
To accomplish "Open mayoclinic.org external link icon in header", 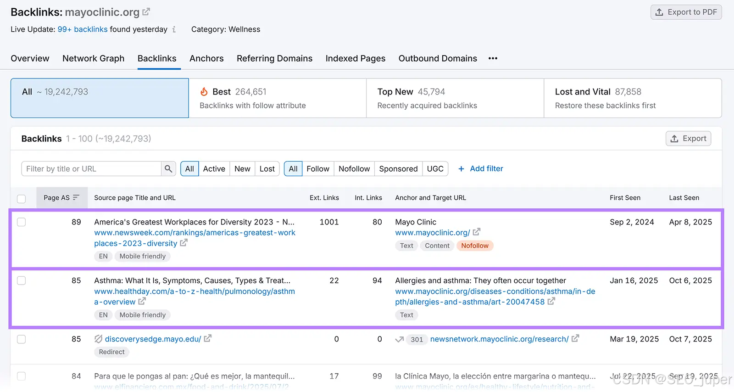I will click(x=146, y=12).
